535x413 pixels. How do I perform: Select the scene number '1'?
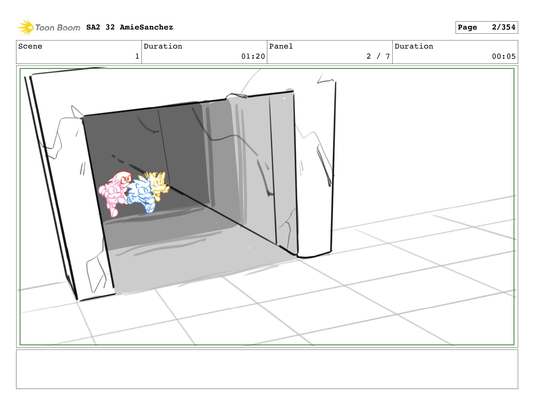point(137,56)
